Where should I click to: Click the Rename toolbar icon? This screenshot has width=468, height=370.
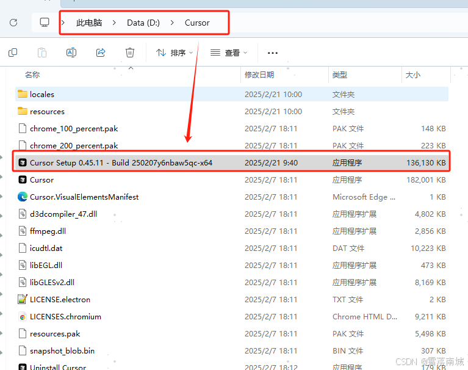click(x=71, y=53)
